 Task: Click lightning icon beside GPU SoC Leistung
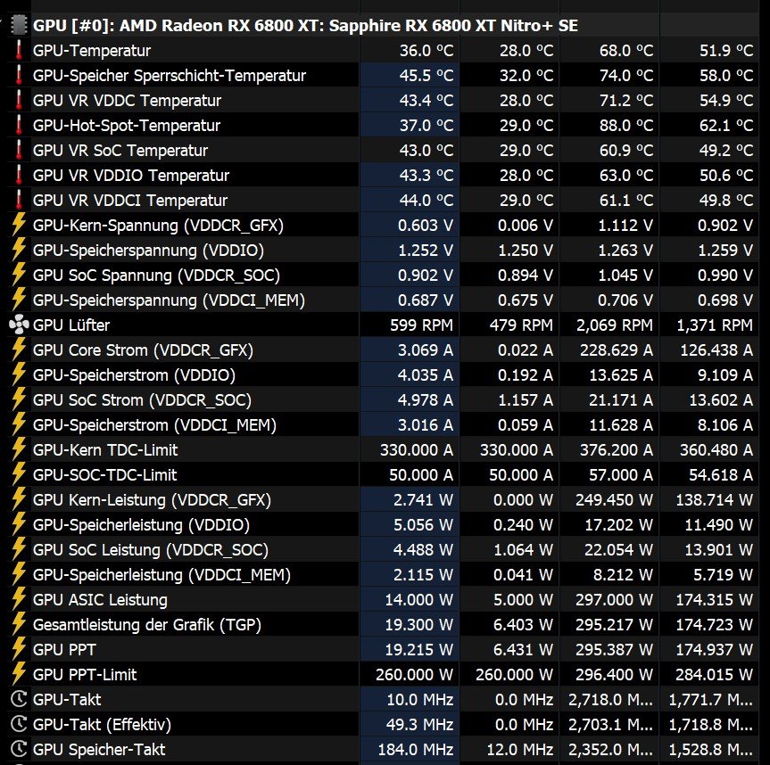[19, 549]
